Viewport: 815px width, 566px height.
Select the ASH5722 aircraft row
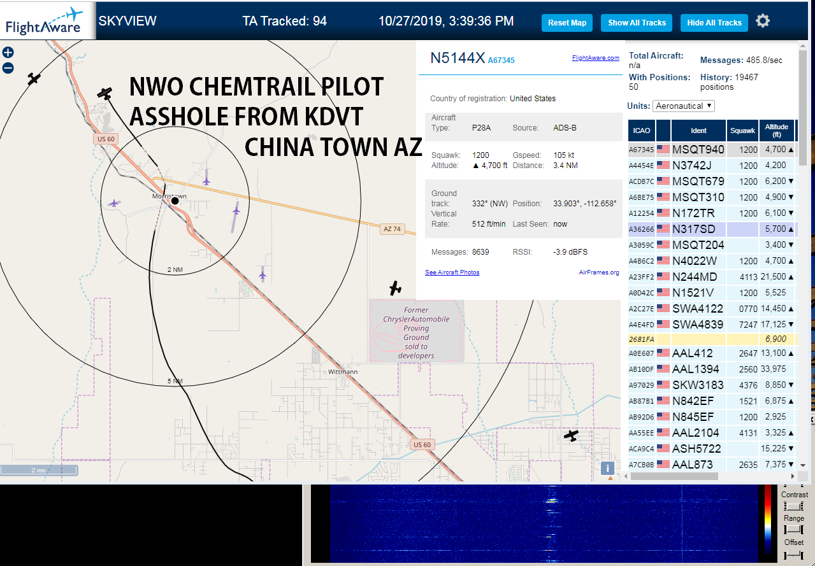(x=712, y=448)
